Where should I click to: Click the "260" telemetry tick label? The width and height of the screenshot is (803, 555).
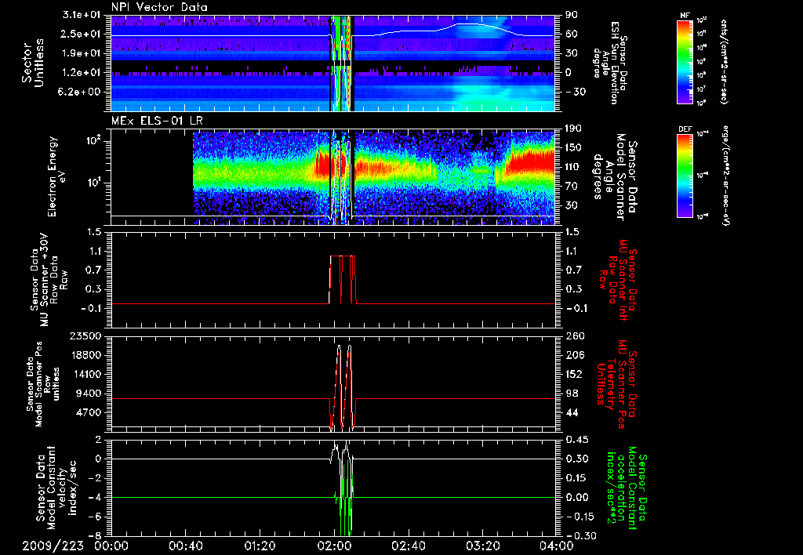(574, 336)
